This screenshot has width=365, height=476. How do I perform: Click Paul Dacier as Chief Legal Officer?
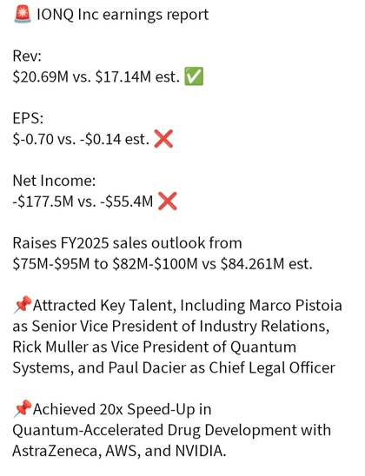(x=222, y=367)
